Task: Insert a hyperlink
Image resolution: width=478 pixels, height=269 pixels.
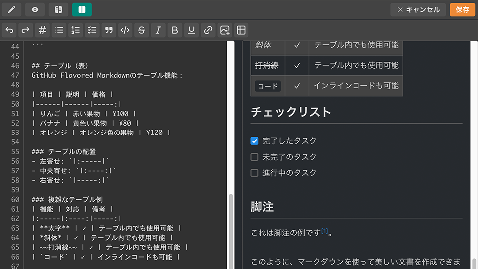Action: [208, 30]
